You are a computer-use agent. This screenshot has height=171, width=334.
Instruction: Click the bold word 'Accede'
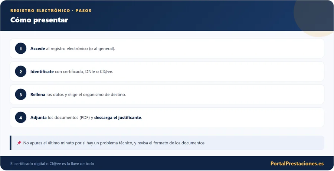(38, 48)
